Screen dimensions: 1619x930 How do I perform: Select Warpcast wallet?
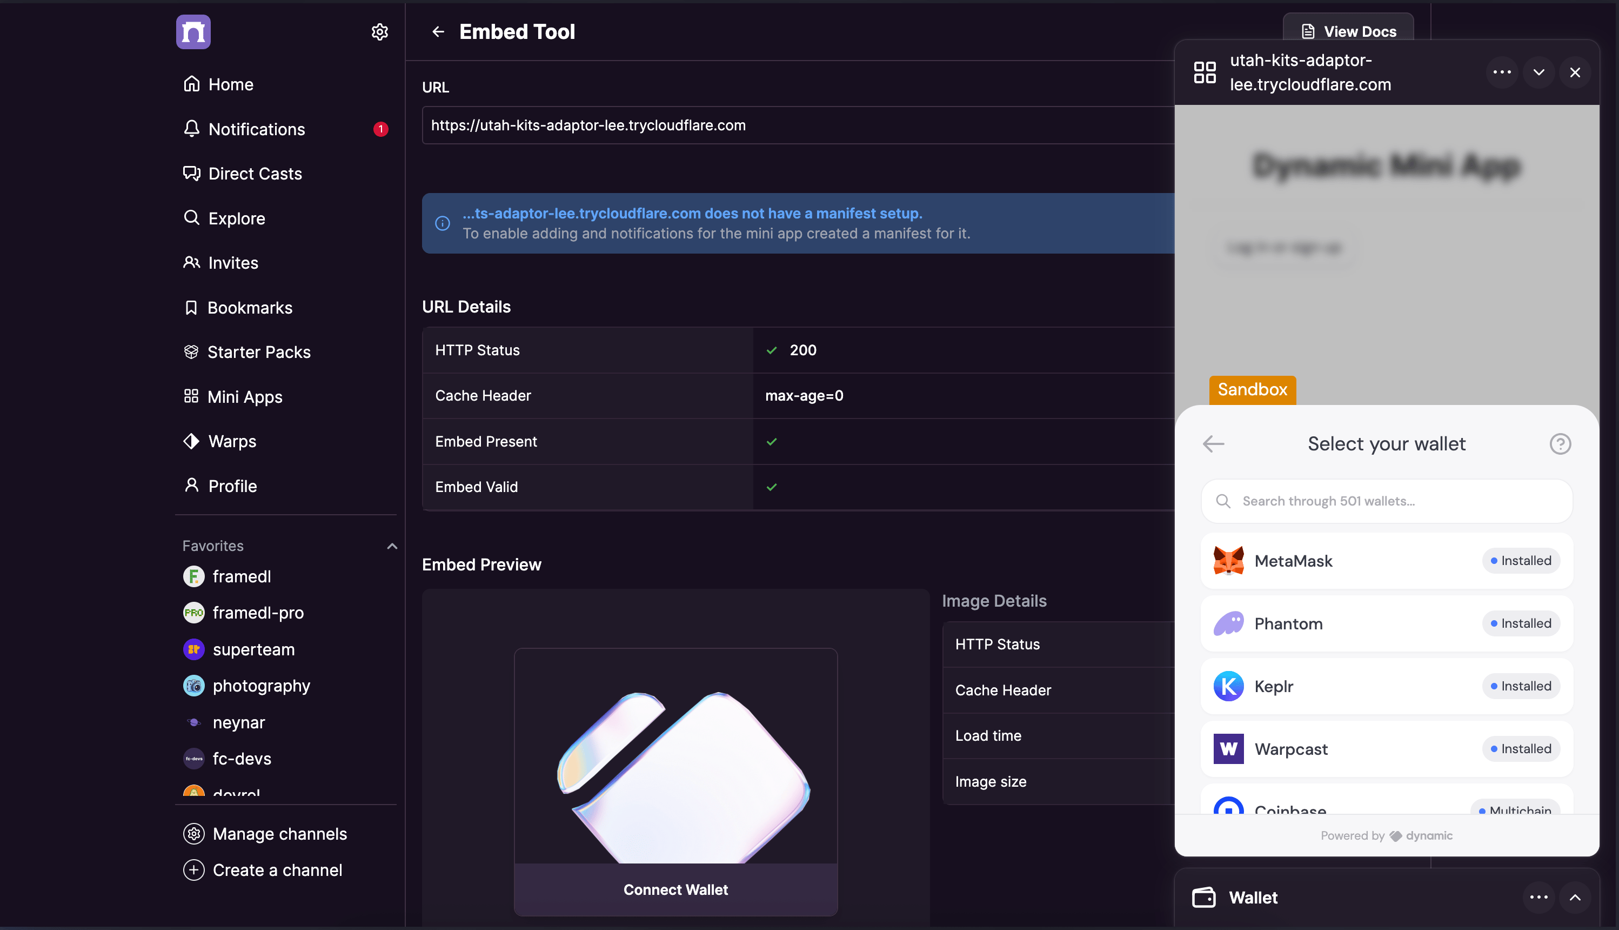pyautogui.click(x=1387, y=749)
